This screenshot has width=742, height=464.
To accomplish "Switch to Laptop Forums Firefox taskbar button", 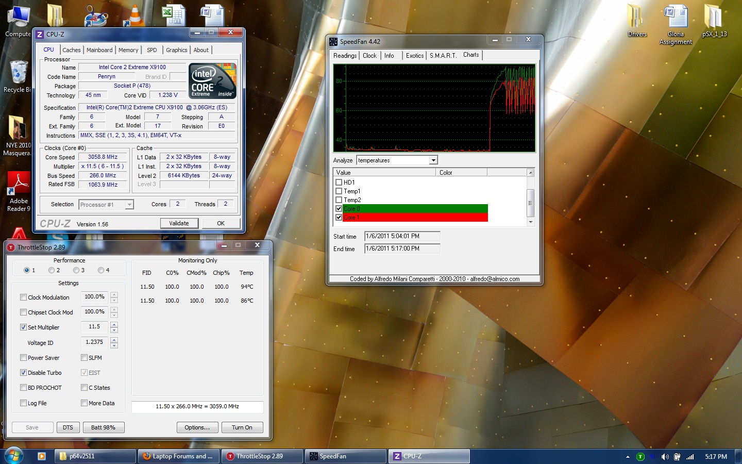I will tap(179, 456).
